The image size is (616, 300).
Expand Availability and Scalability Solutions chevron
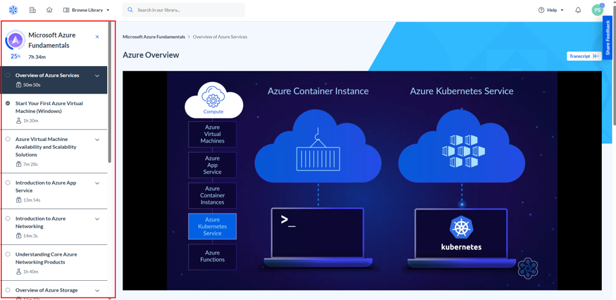98,139
